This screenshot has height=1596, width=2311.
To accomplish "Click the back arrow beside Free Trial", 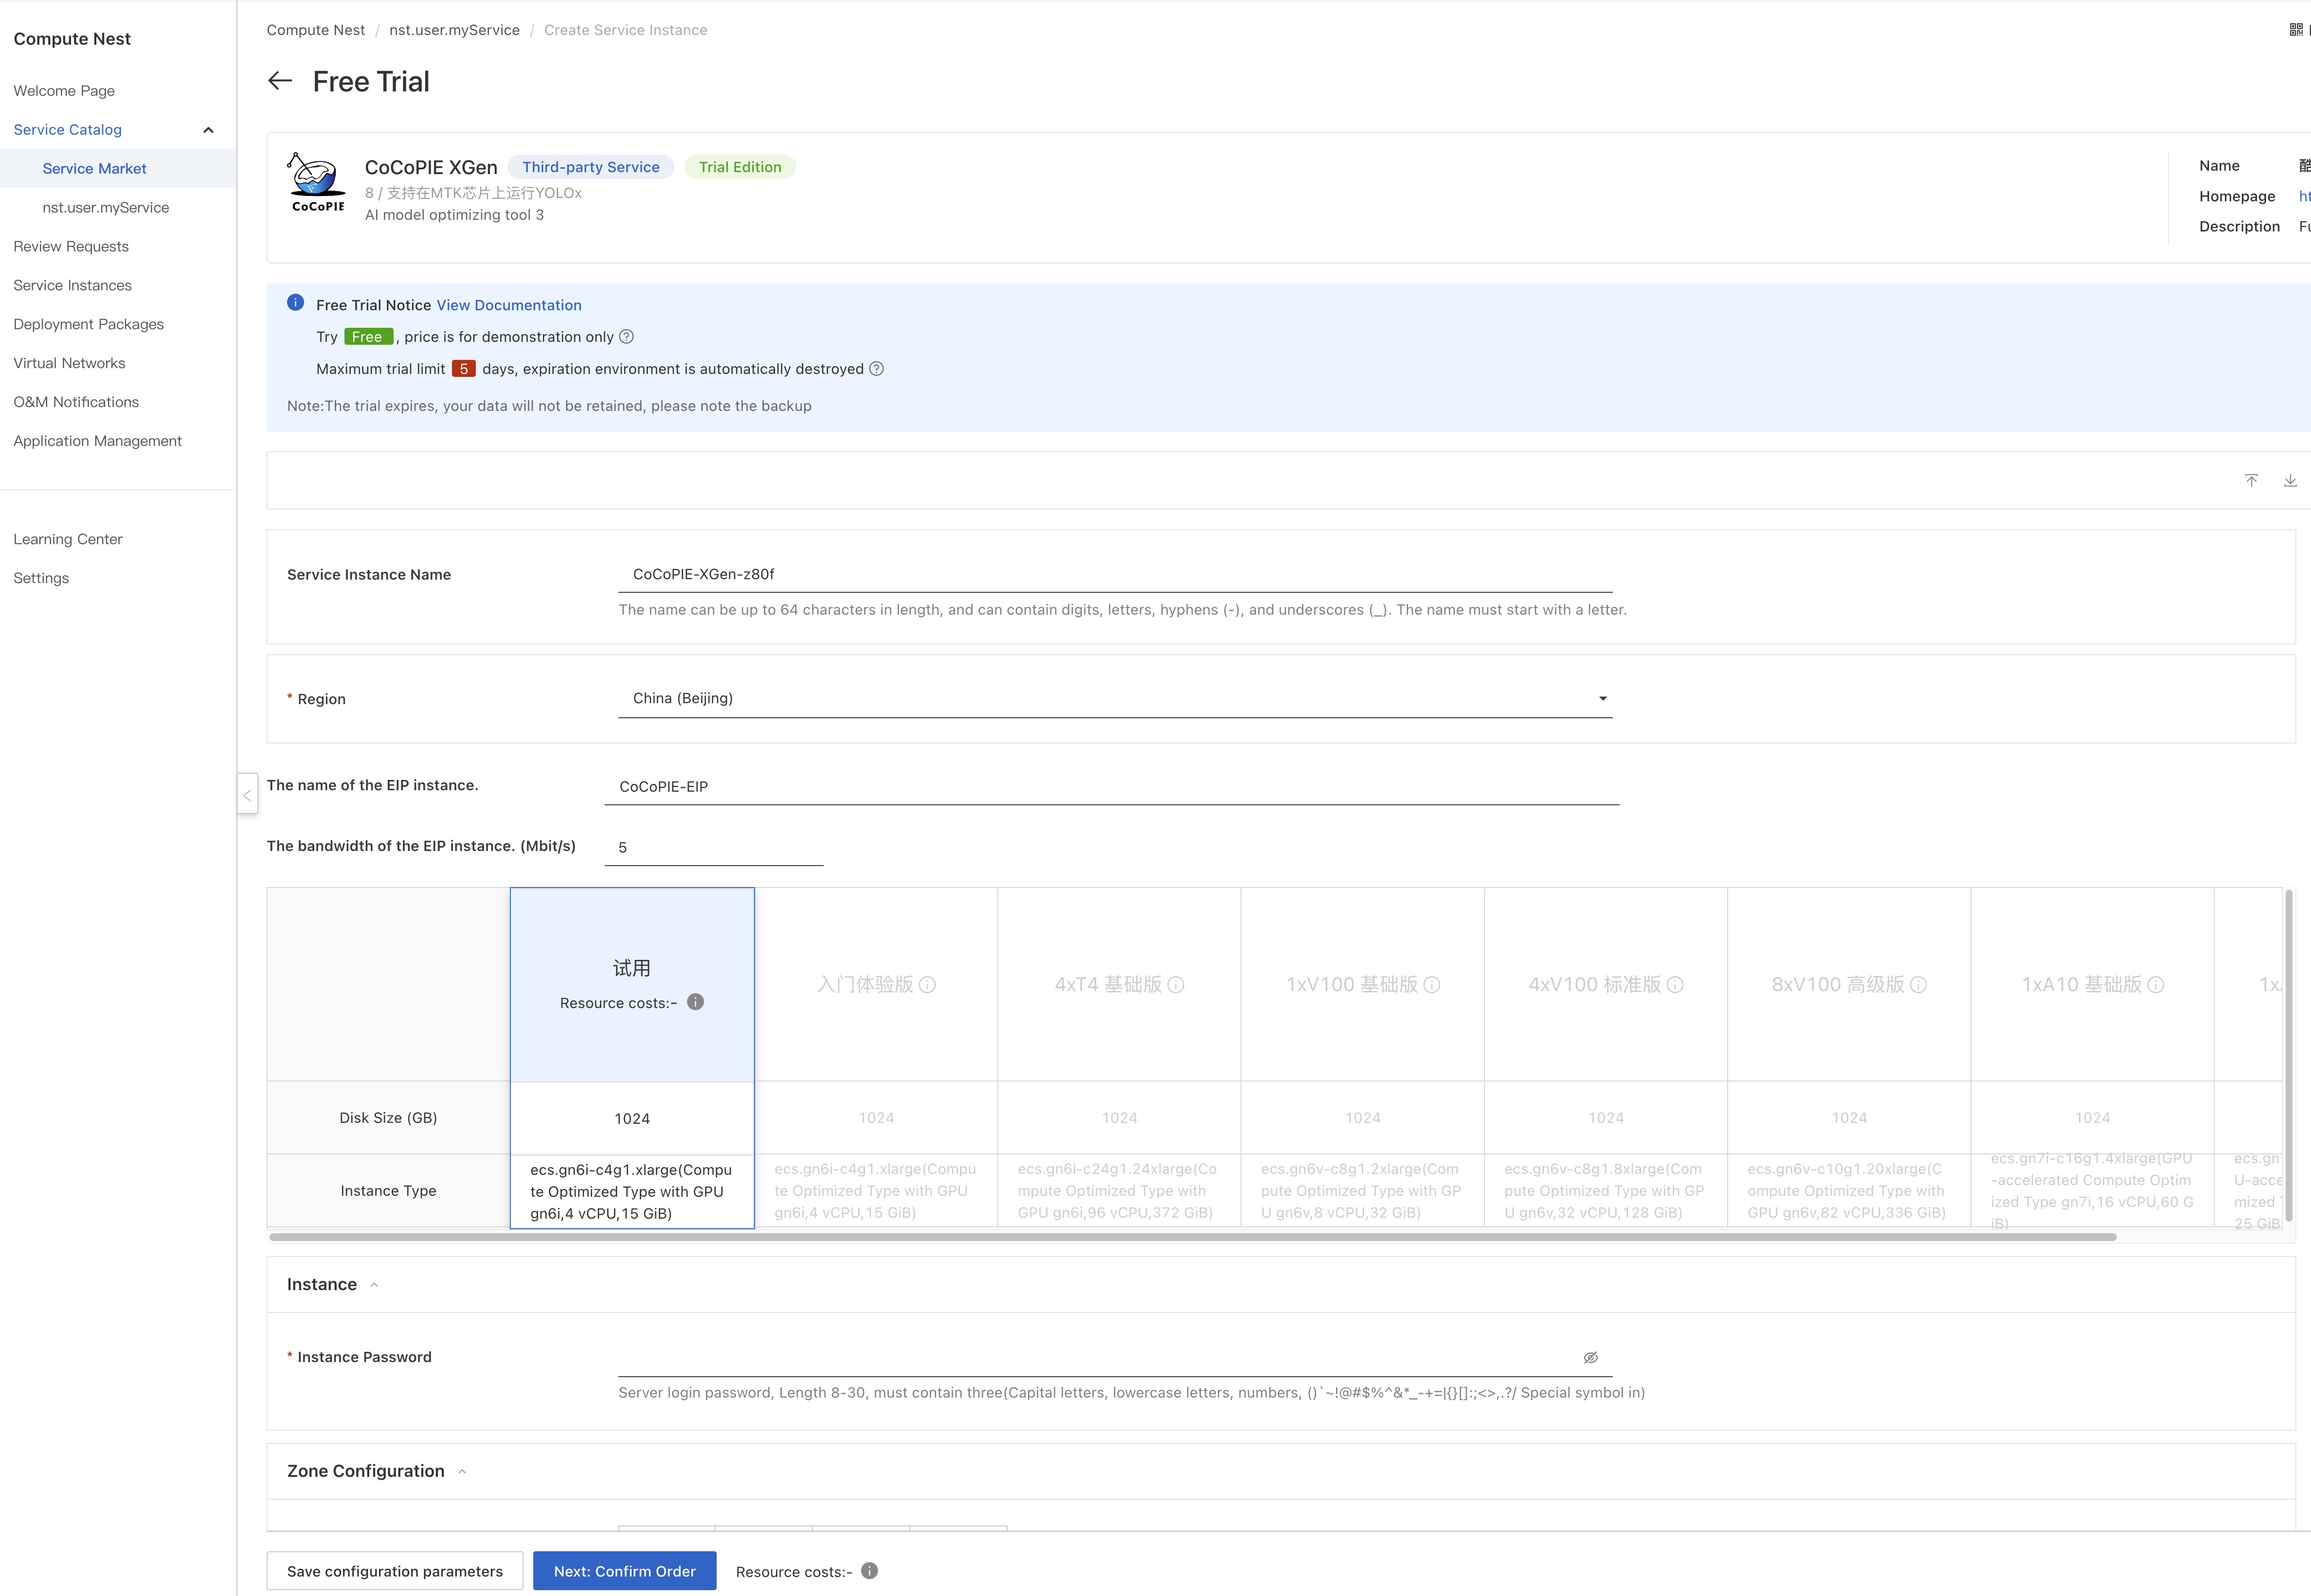I will tap(280, 81).
